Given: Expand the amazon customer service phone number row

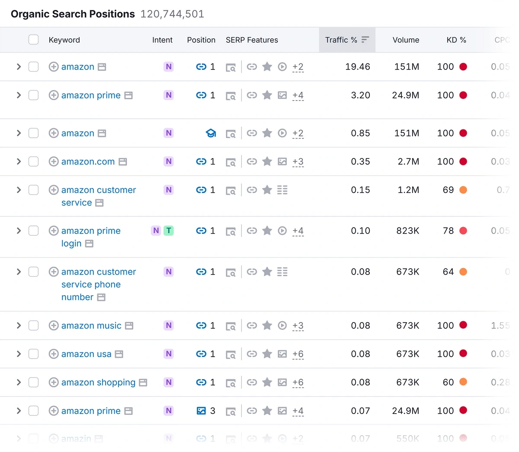Looking at the screenshot, I should pyautogui.click(x=19, y=272).
